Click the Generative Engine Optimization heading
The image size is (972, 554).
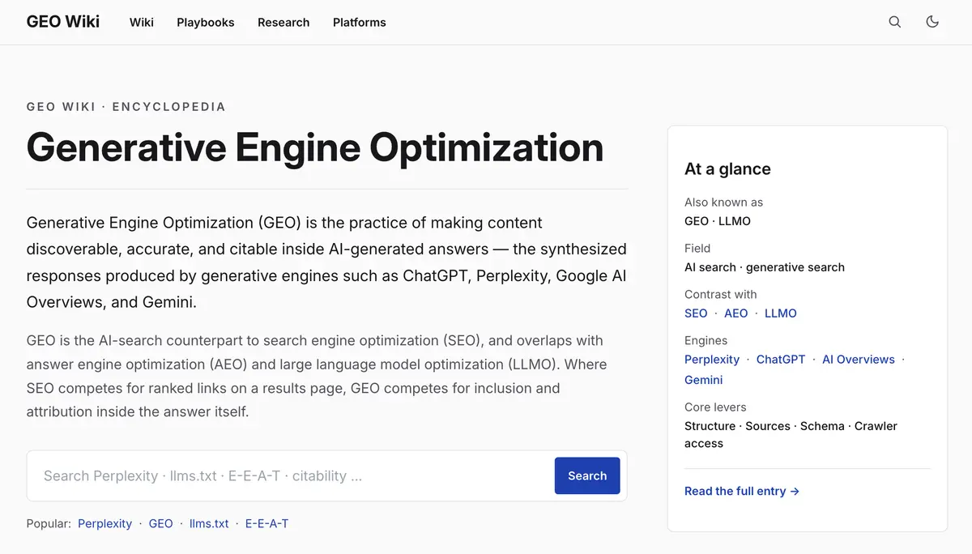[315, 147]
